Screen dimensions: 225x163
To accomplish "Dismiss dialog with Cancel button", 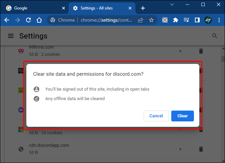I will (156, 116).
